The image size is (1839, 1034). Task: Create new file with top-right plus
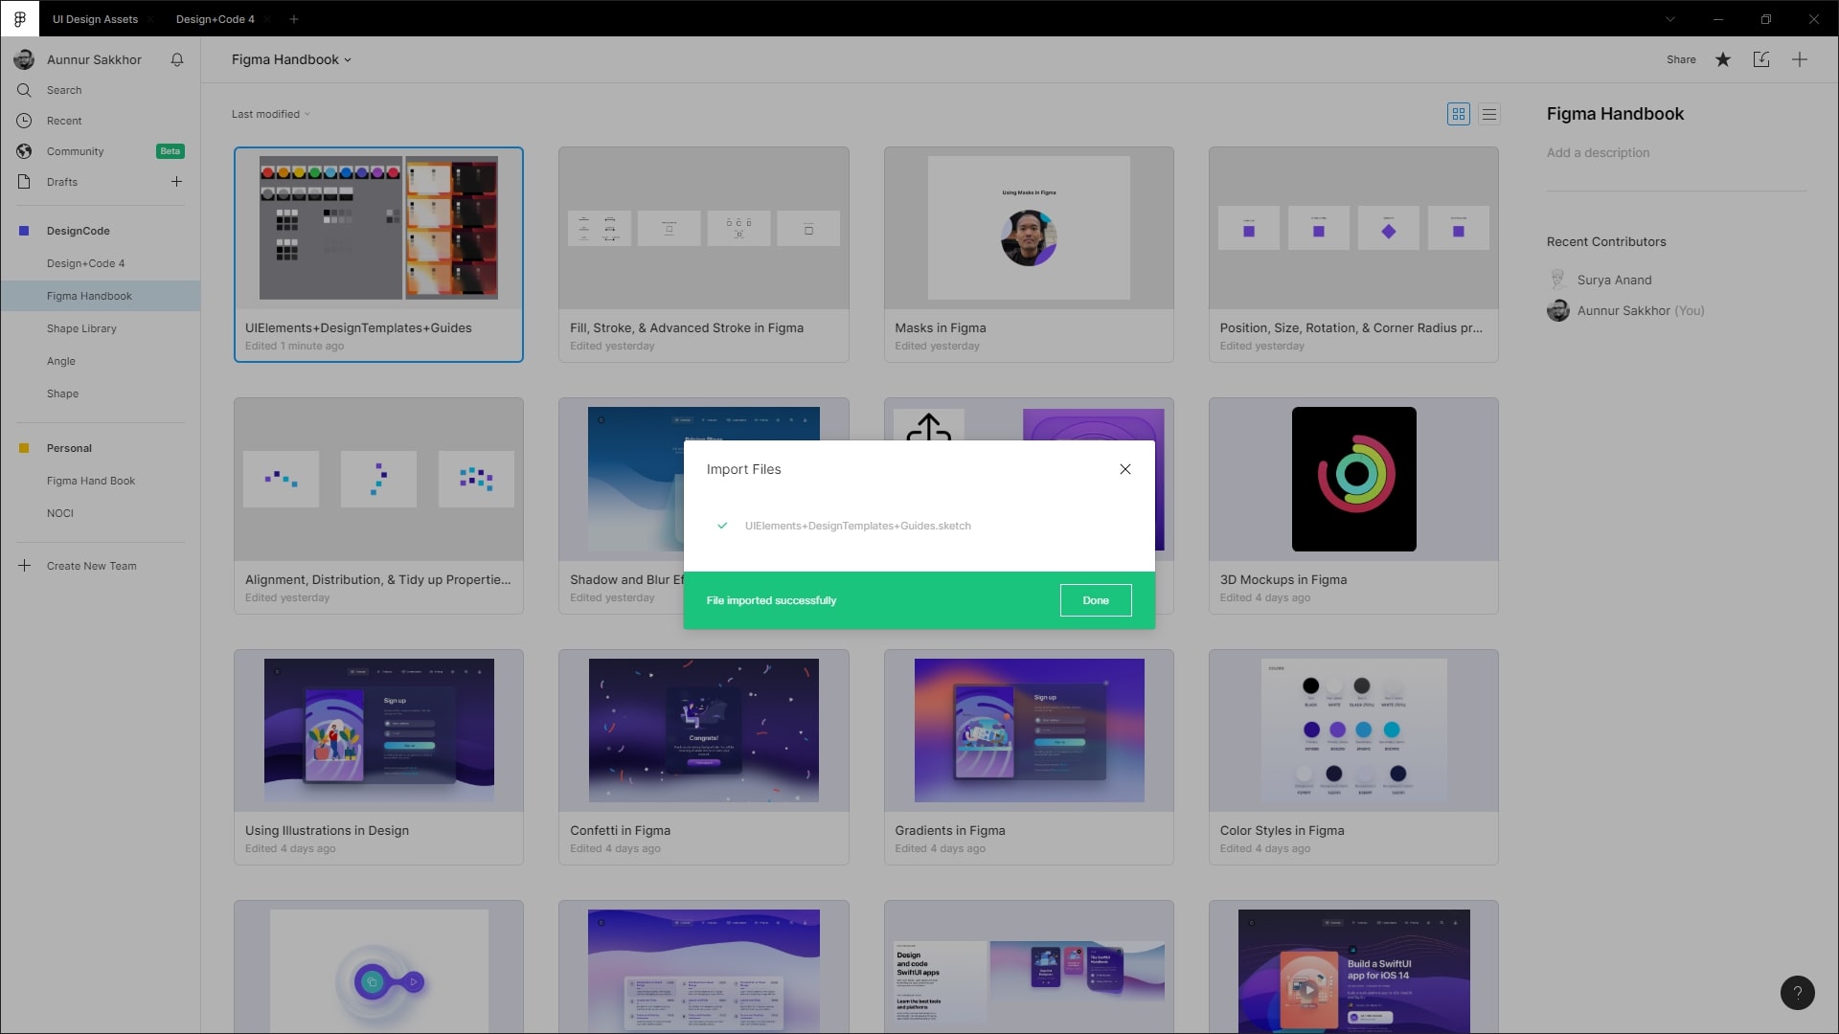click(x=1800, y=59)
